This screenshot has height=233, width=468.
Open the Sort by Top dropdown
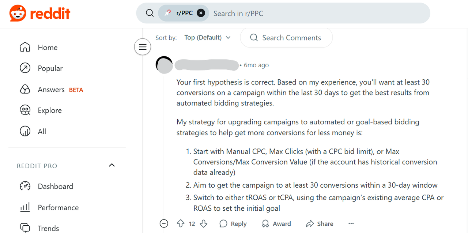click(x=207, y=38)
